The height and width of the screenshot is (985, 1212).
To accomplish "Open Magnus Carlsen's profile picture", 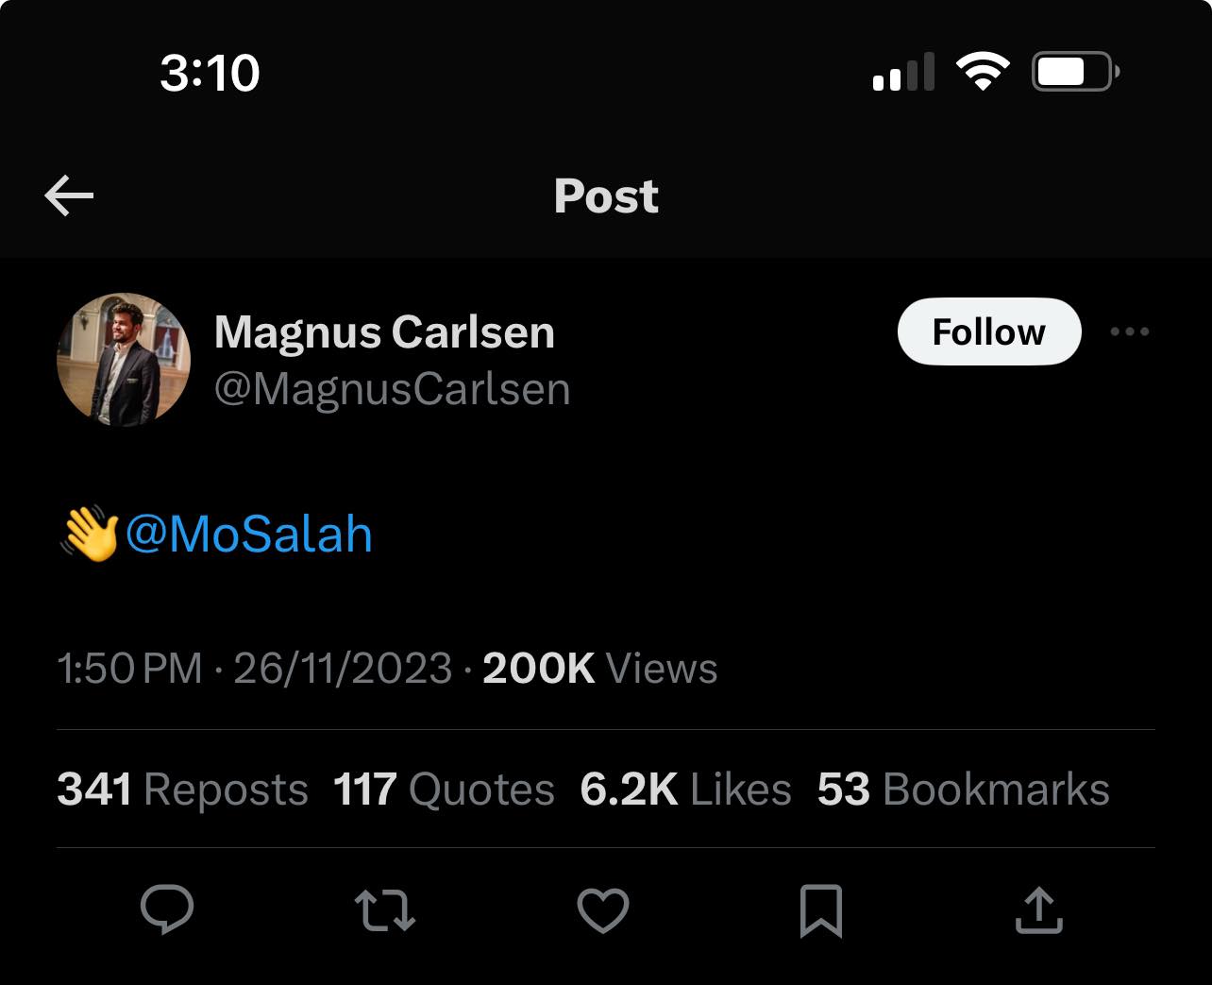I will (x=124, y=360).
